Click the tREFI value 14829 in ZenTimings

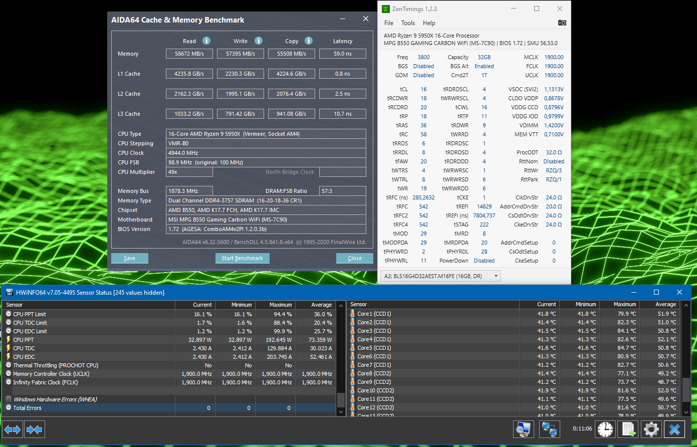click(484, 206)
